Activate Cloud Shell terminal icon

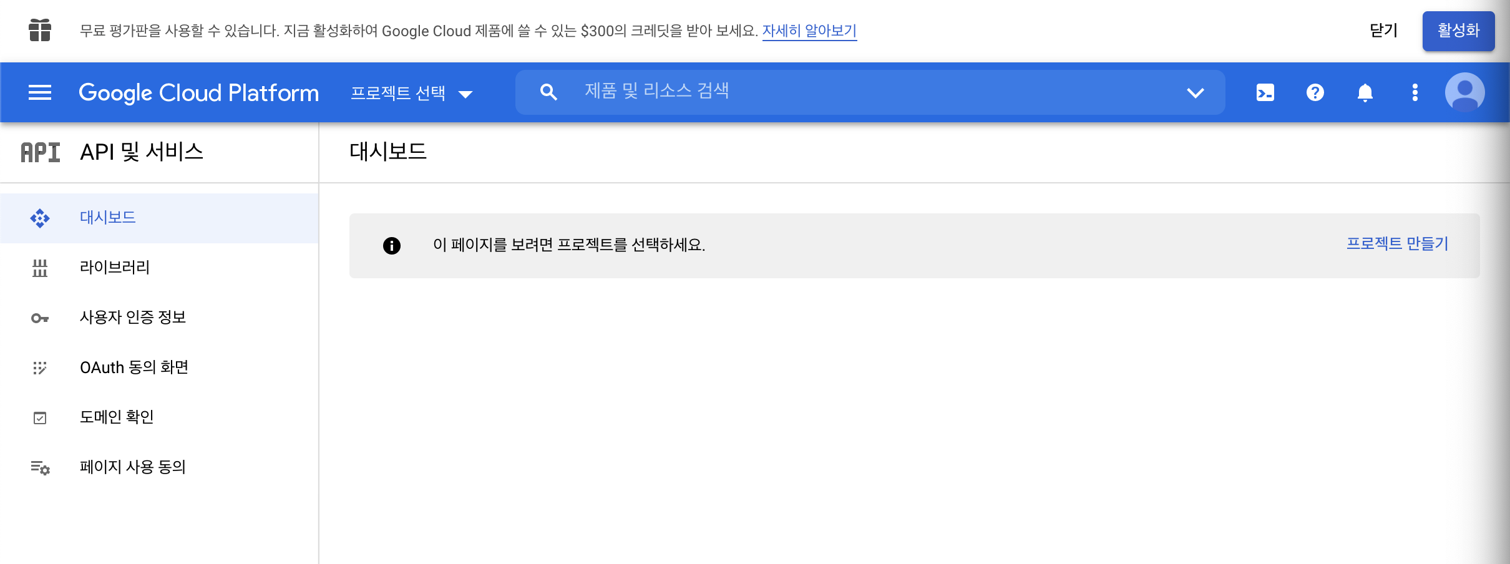(1265, 93)
